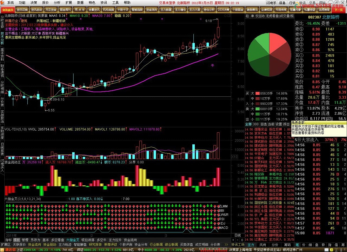Image resolution: width=347 pixels, height=252 pixels.
Task: Select the 全部 filter tab below the pie legend
Action: click(248, 124)
